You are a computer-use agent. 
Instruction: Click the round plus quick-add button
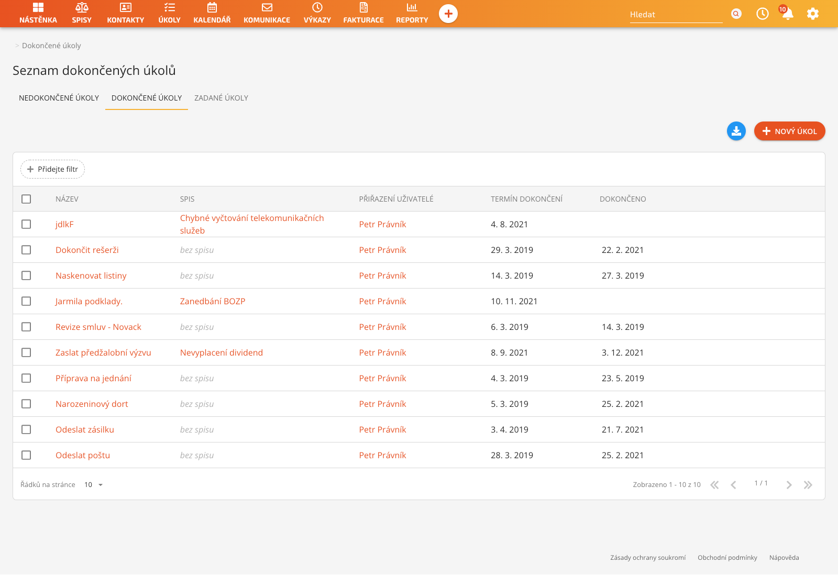coord(448,14)
